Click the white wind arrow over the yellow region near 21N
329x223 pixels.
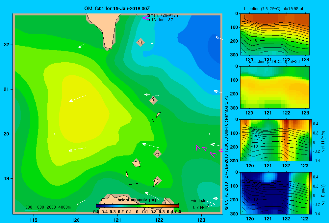[x=77, y=98]
